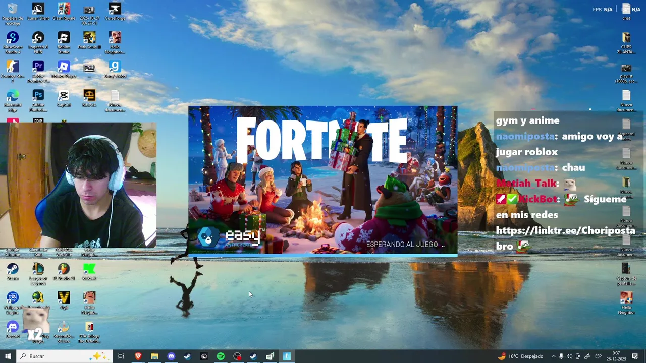Open Adobe Photoshop desktop shortcut
This screenshot has width=646, height=363.
pyautogui.click(x=38, y=100)
